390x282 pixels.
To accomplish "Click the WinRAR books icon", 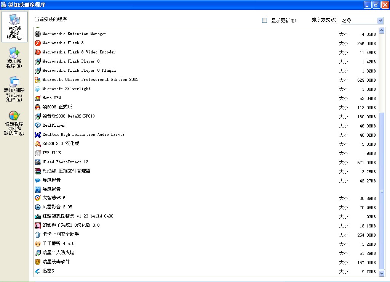I will tap(38, 171).
